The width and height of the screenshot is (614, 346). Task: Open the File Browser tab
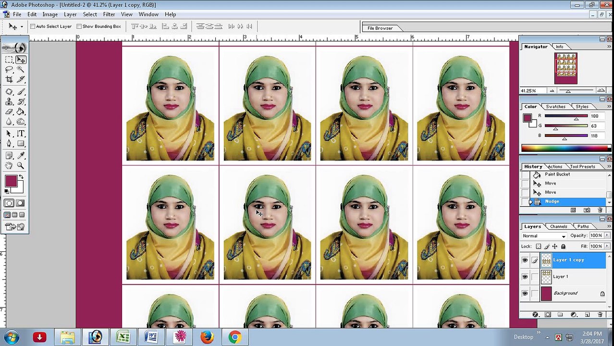[380, 28]
